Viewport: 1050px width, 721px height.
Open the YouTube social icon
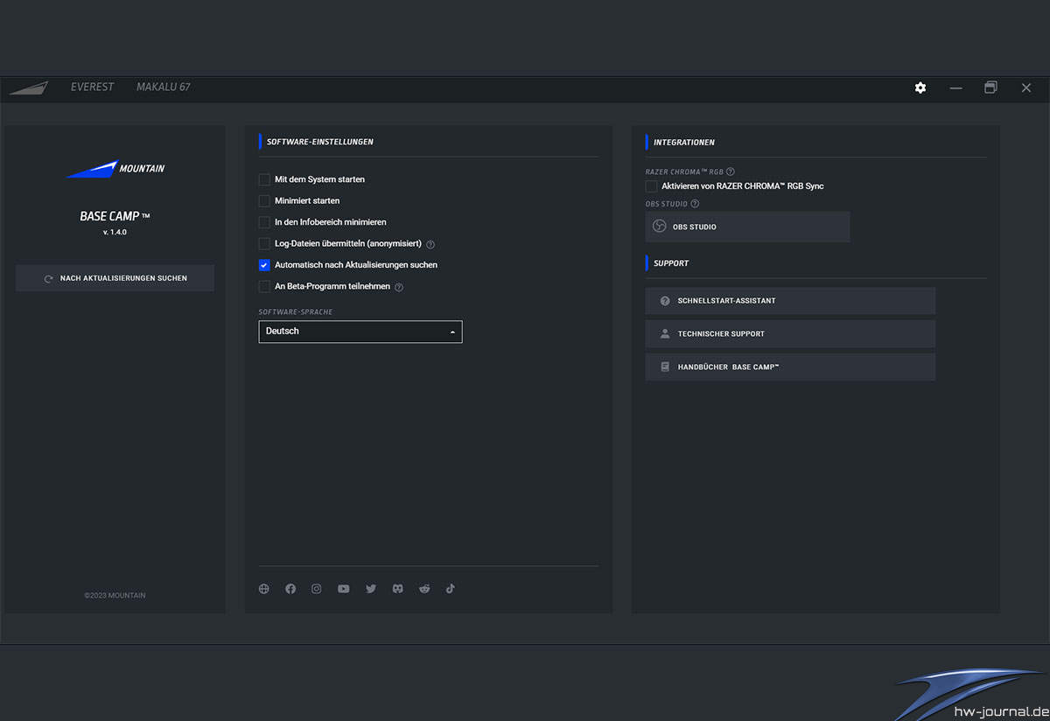tap(344, 589)
